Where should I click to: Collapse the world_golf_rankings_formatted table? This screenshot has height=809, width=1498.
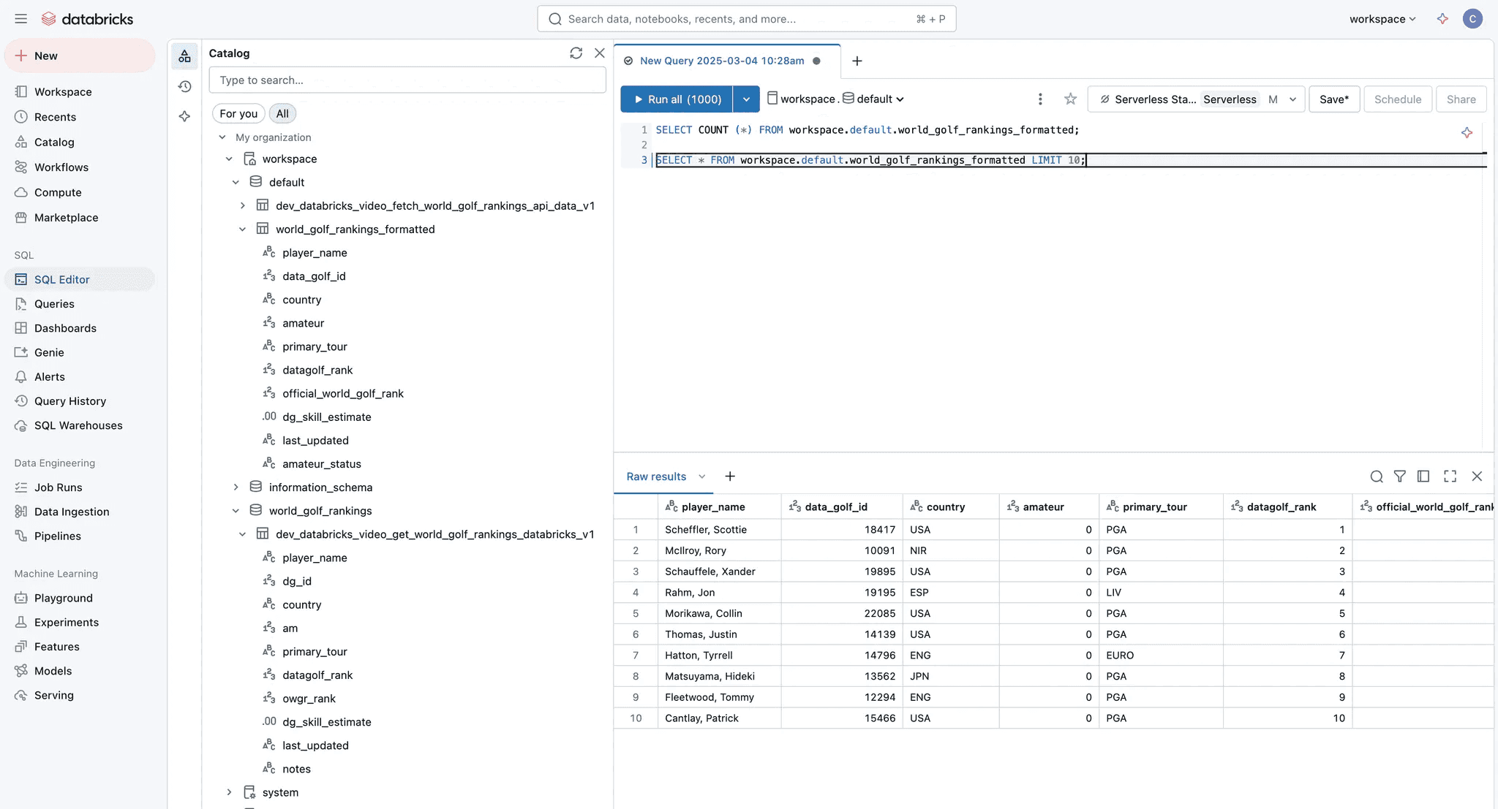(242, 229)
